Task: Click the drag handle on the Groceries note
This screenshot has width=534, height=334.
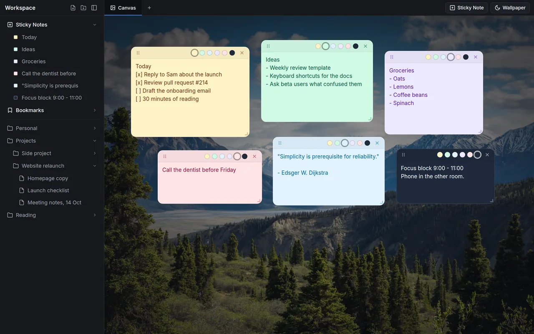Action: tap(392, 57)
